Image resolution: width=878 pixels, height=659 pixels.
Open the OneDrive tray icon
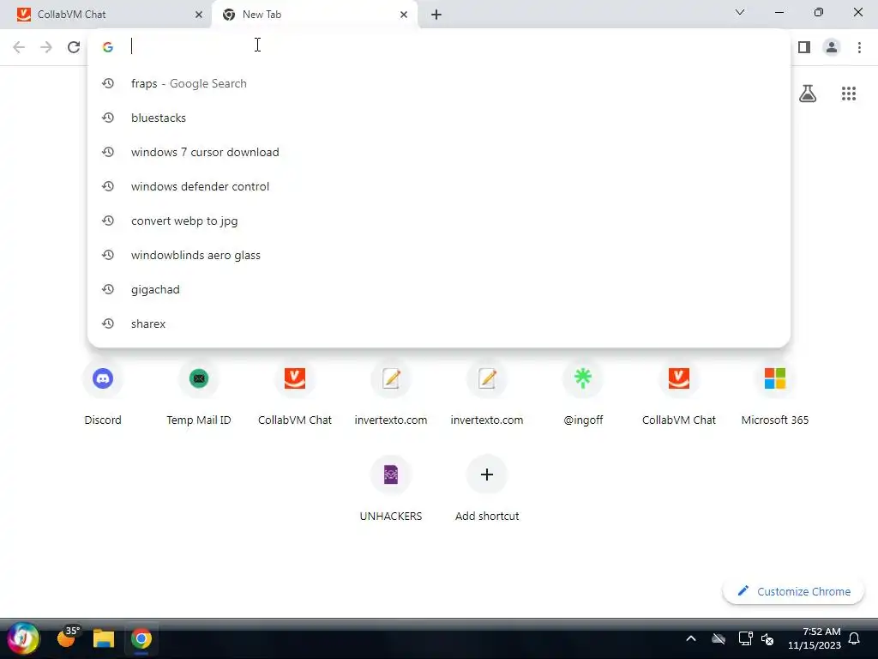(x=719, y=638)
